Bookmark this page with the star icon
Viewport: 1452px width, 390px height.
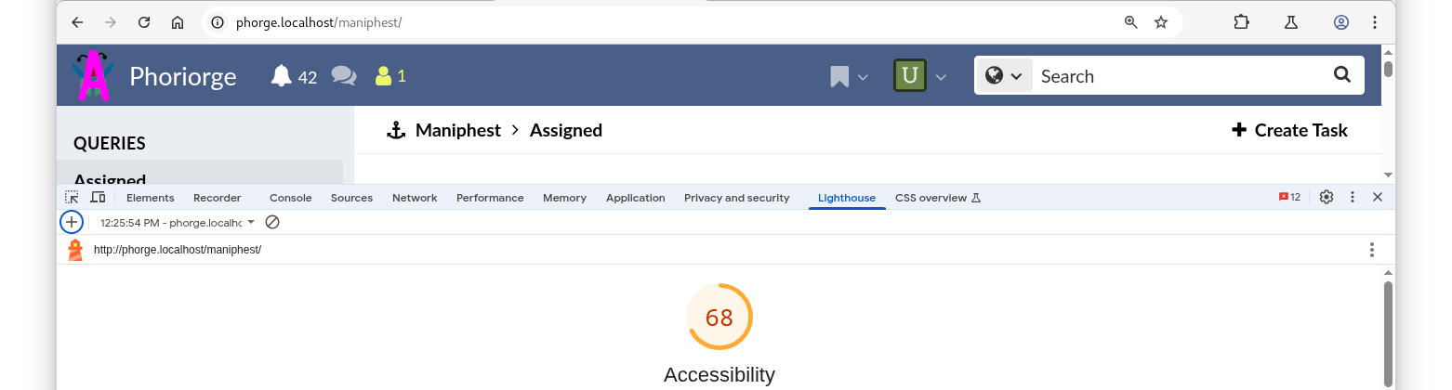[1160, 22]
